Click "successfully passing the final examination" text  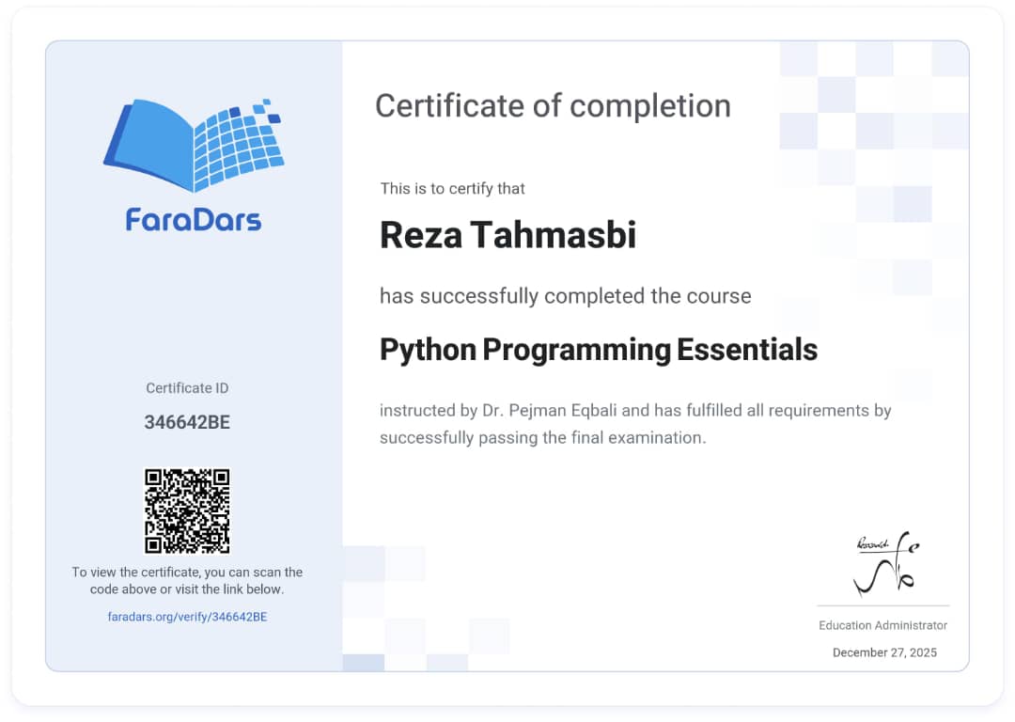pyautogui.click(x=542, y=438)
